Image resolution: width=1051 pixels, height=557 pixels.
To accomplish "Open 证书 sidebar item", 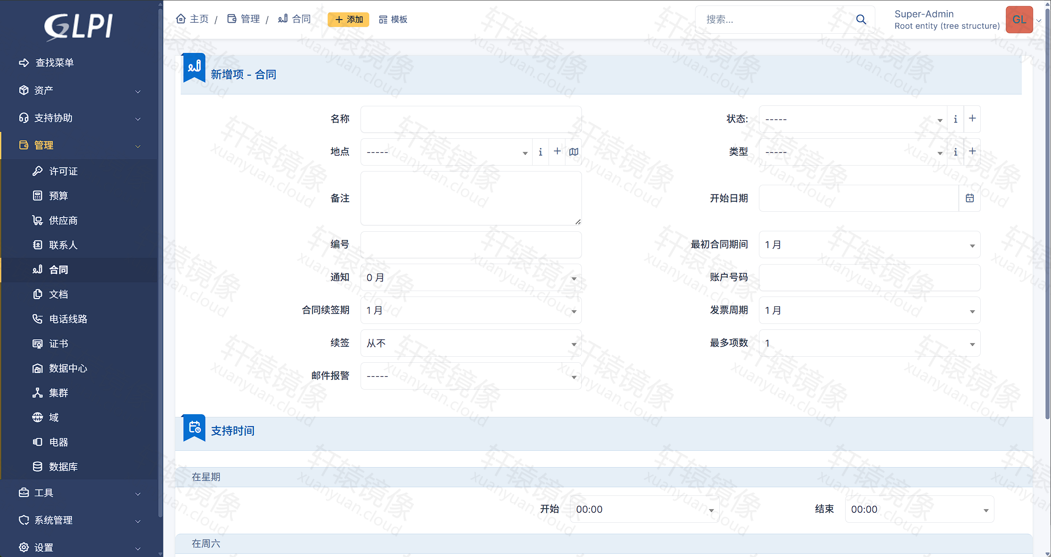I will coord(80,344).
